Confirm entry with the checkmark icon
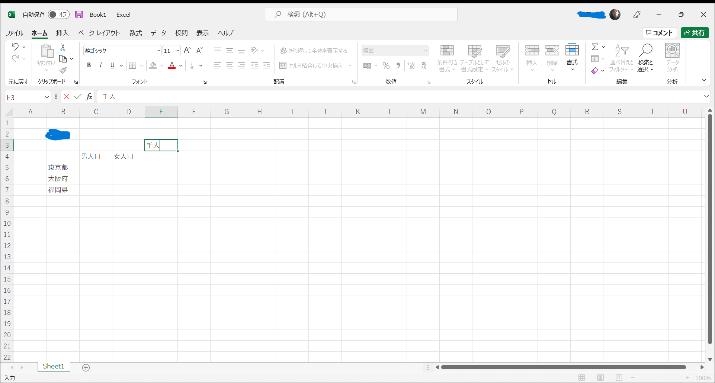Image resolution: width=715 pixels, height=383 pixels. point(78,97)
